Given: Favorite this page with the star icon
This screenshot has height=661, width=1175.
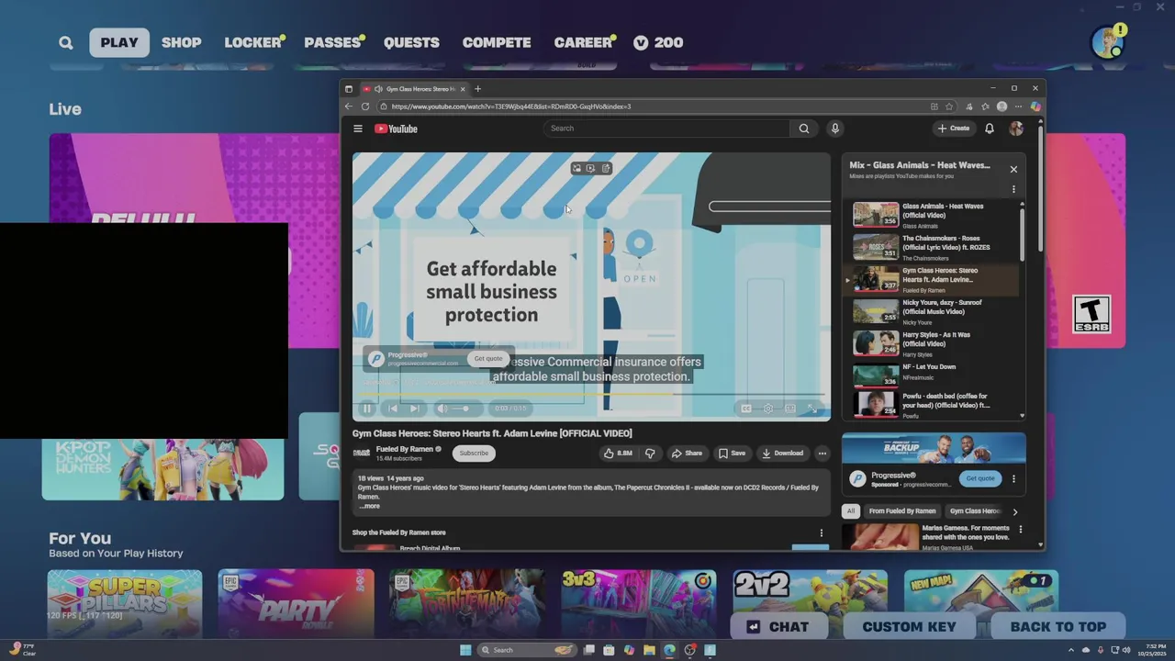Looking at the screenshot, I should (x=949, y=106).
